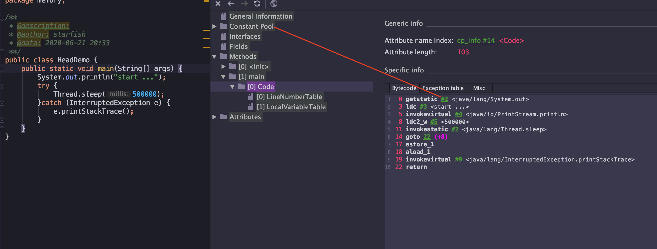Open the Misc tab
The width and height of the screenshot is (657, 249).
click(479, 88)
